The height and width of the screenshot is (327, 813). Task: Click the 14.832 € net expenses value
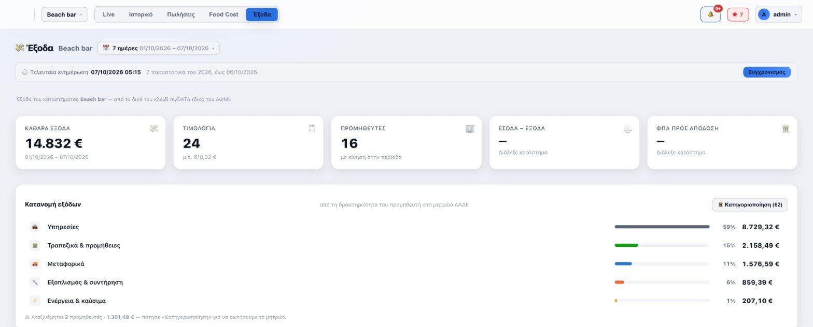tap(54, 143)
